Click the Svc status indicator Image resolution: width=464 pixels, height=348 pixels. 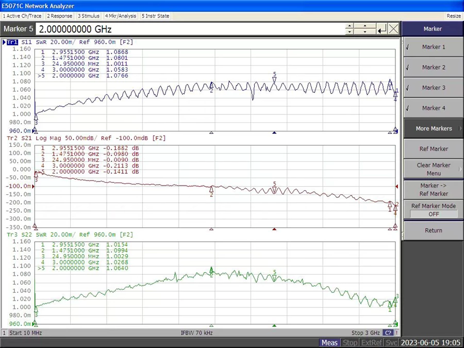(x=391, y=342)
